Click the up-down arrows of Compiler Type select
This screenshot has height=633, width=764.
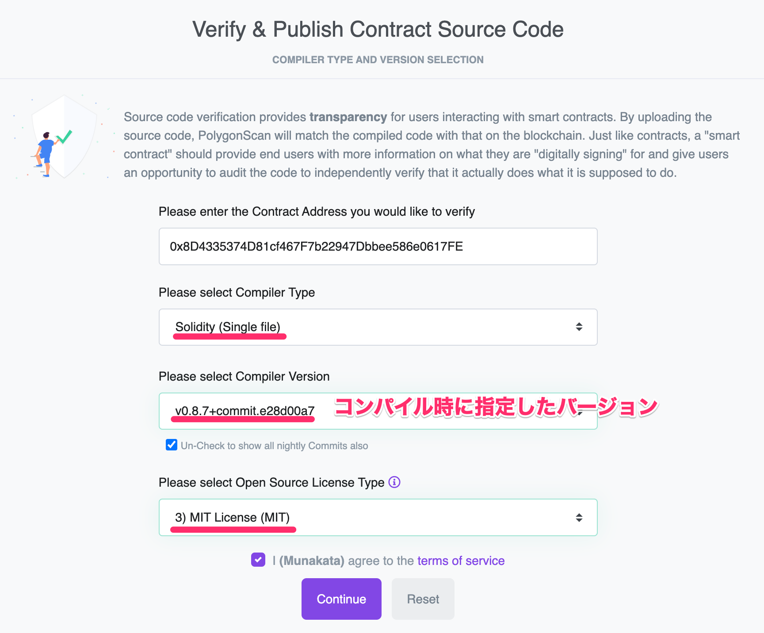click(579, 327)
